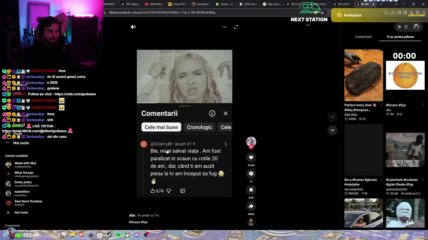
Task: Open the Xbox app from the taskbar
Action: click(127, 235)
